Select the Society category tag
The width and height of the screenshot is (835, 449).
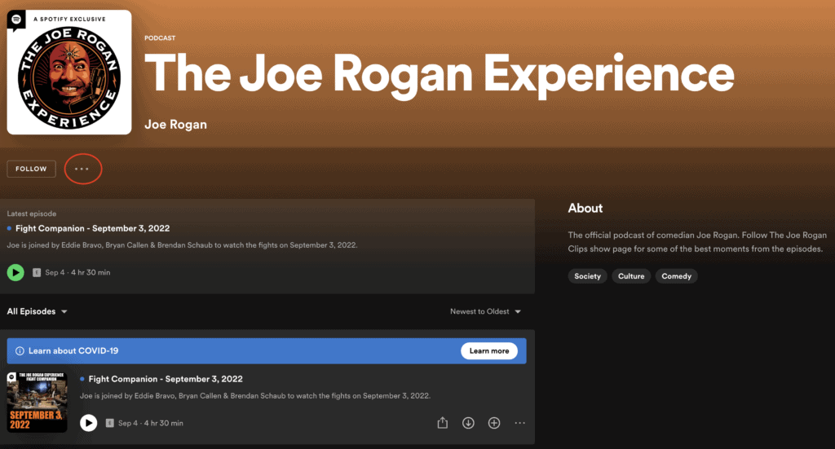click(x=587, y=276)
